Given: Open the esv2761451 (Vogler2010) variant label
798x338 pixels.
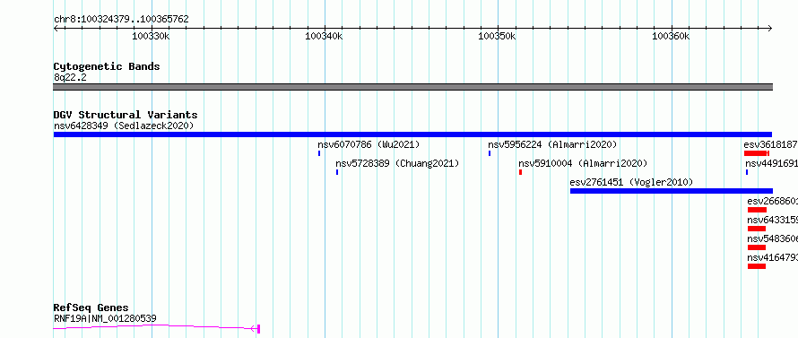Looking at the screenshot, I should pyautogui.click(x=631, y=182).
